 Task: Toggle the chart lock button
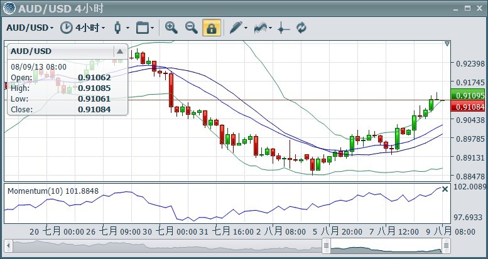212,28
